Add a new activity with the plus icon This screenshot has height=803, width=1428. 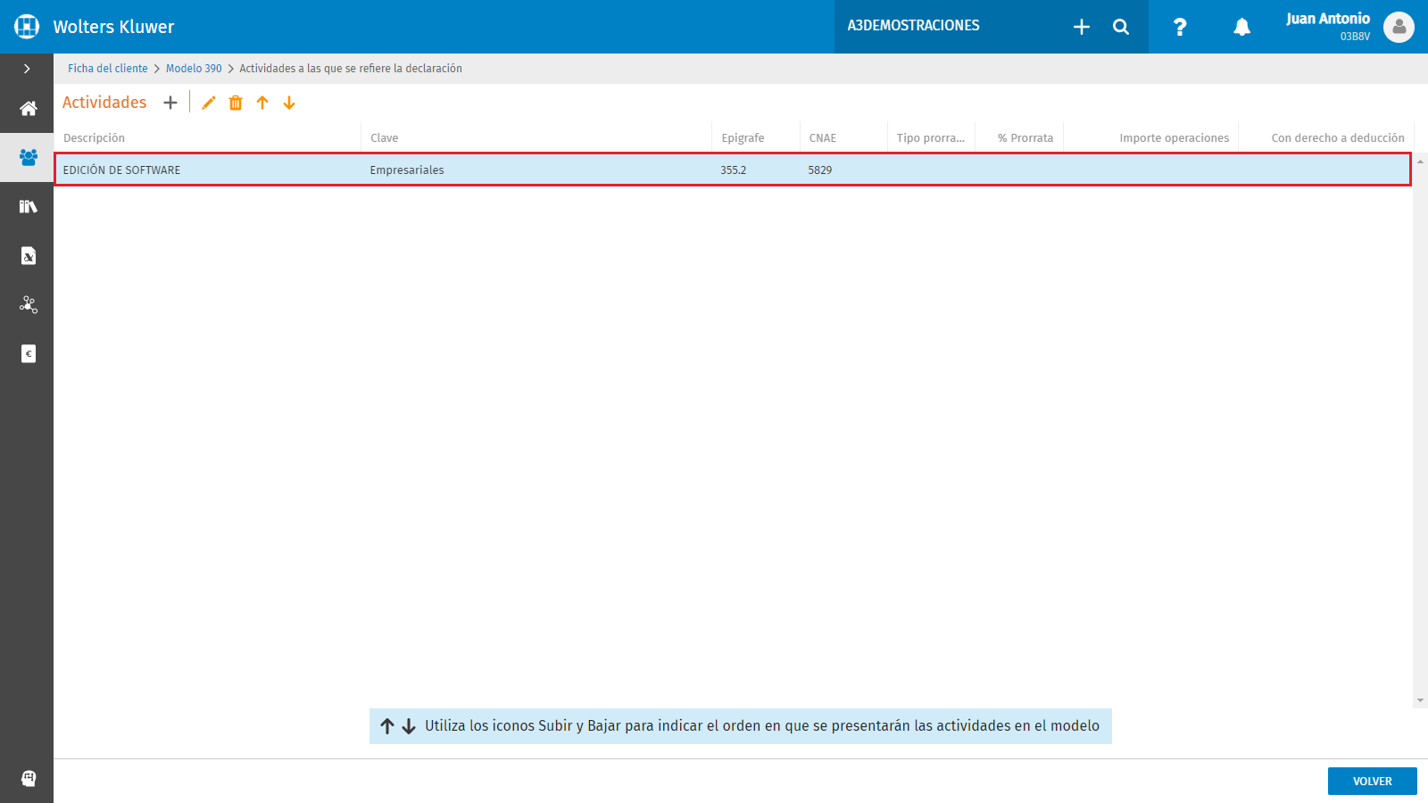[170, 103]
